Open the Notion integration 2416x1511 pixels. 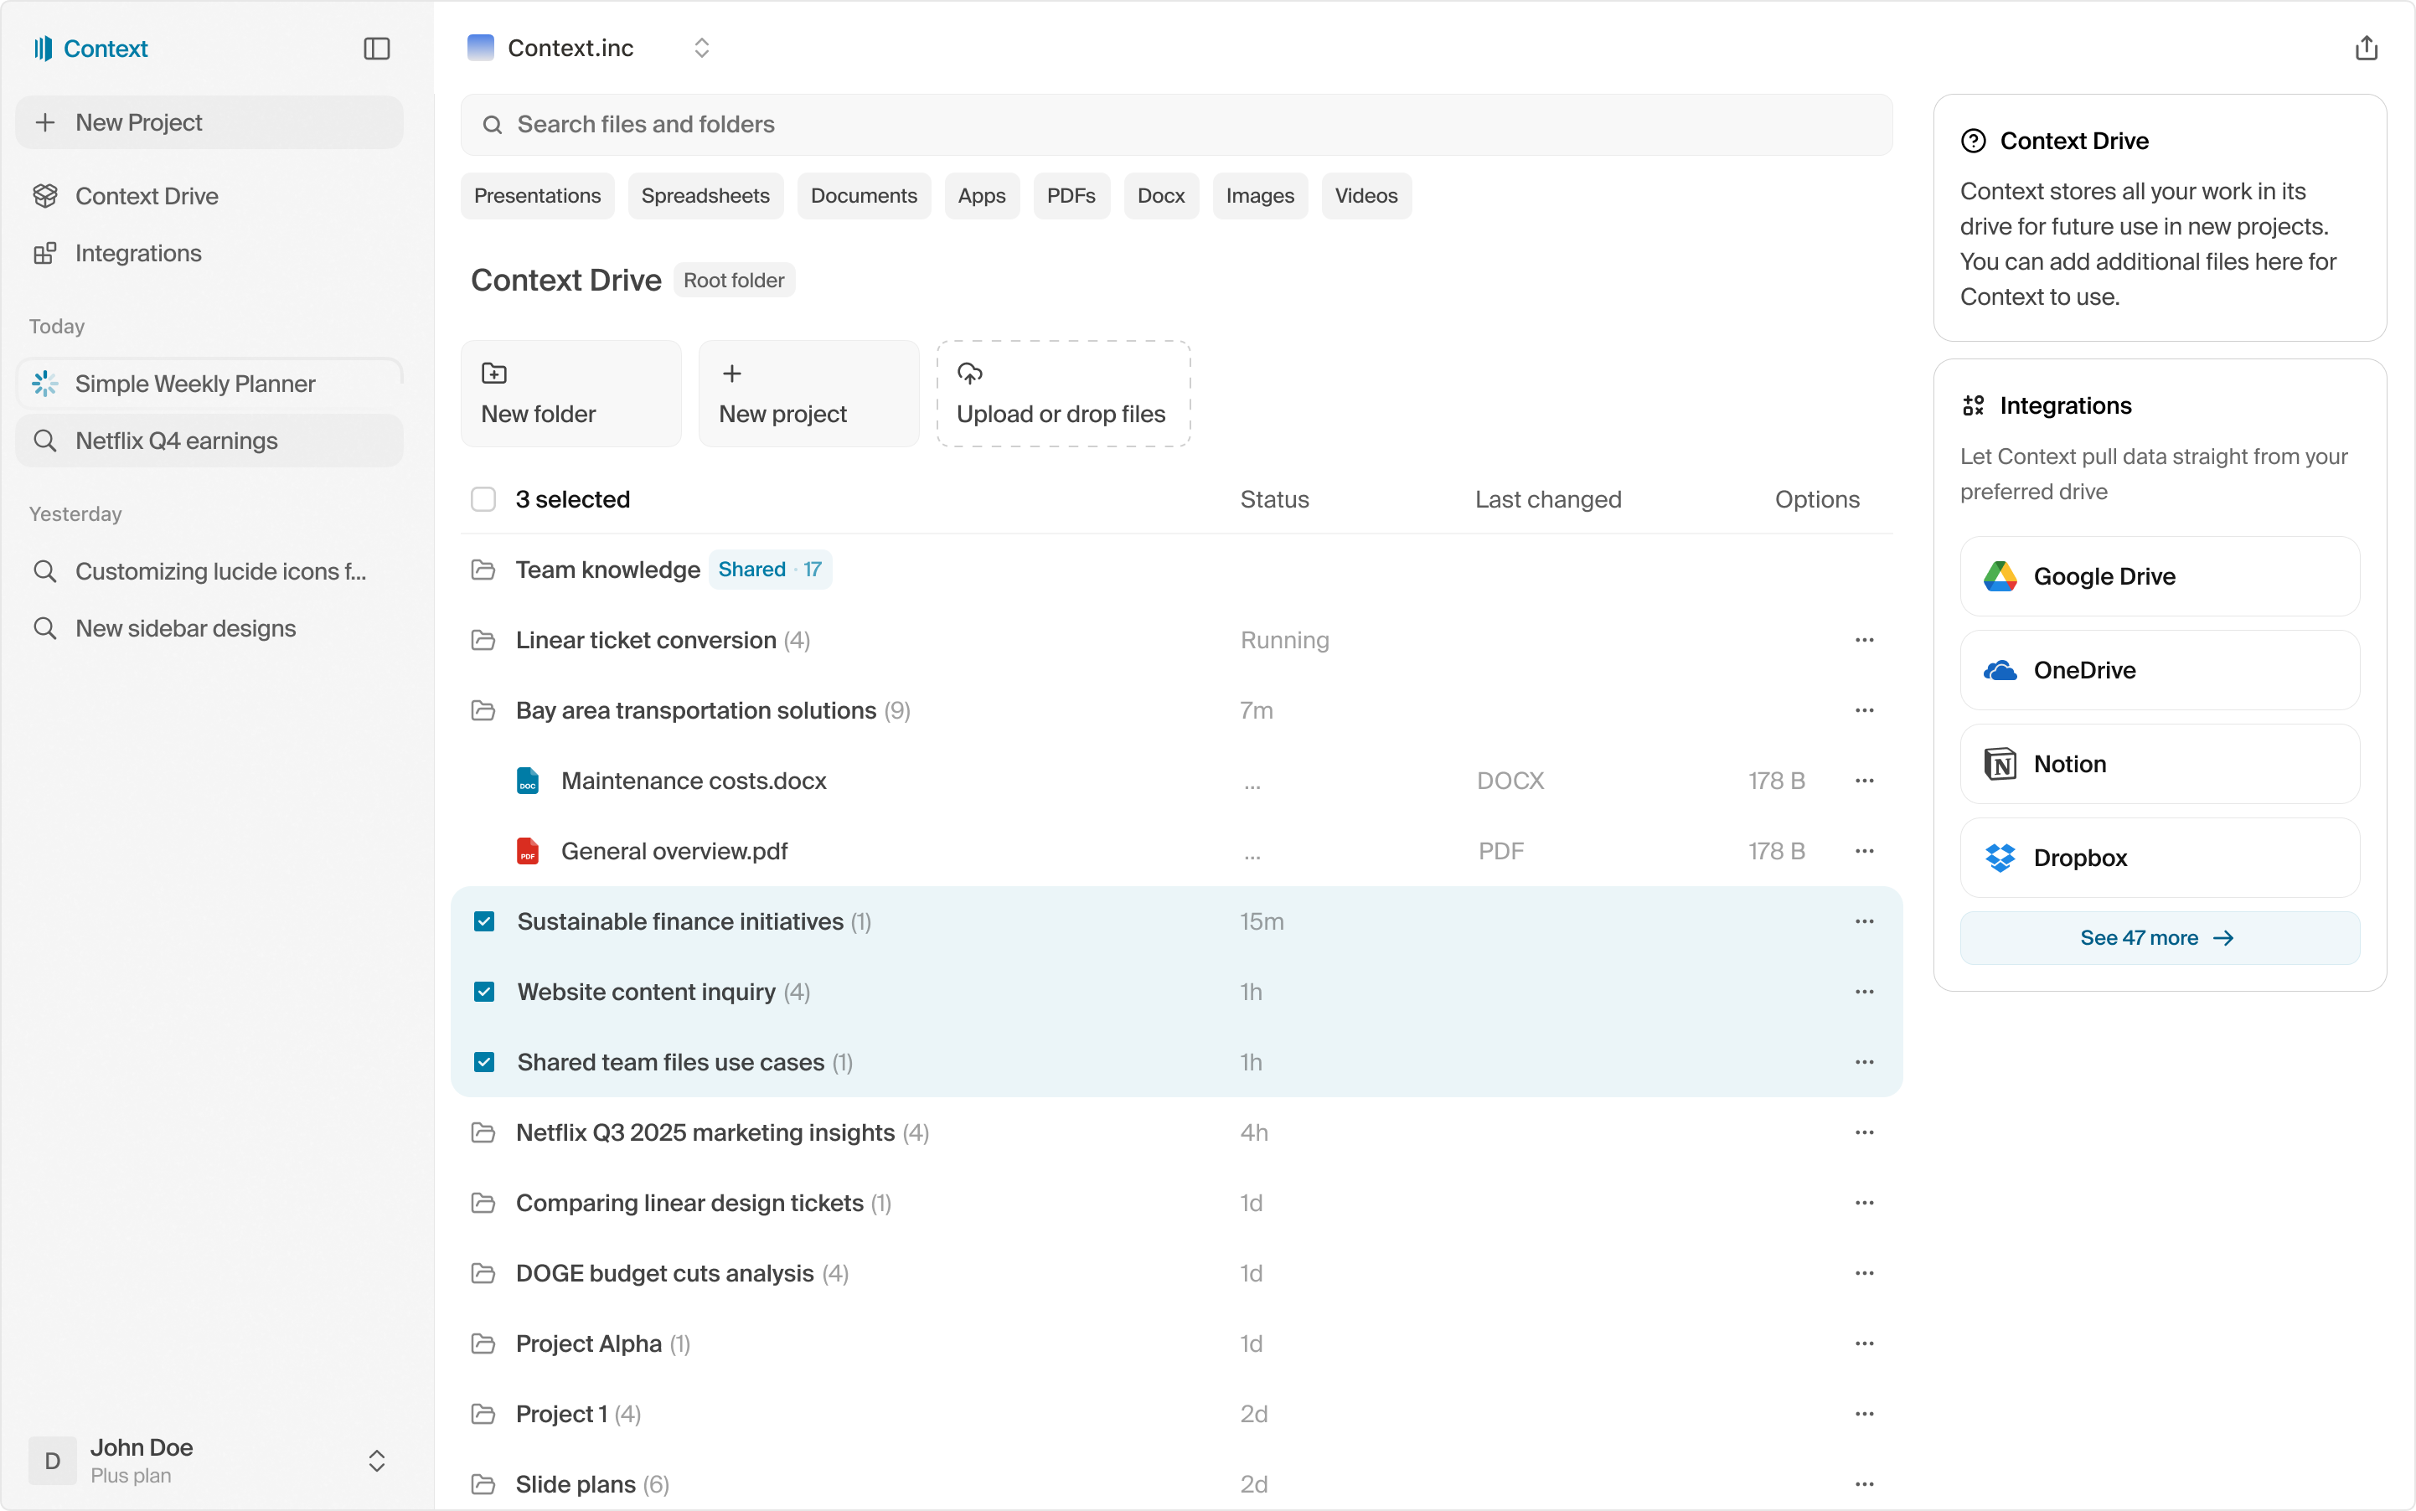[2159, 764]
